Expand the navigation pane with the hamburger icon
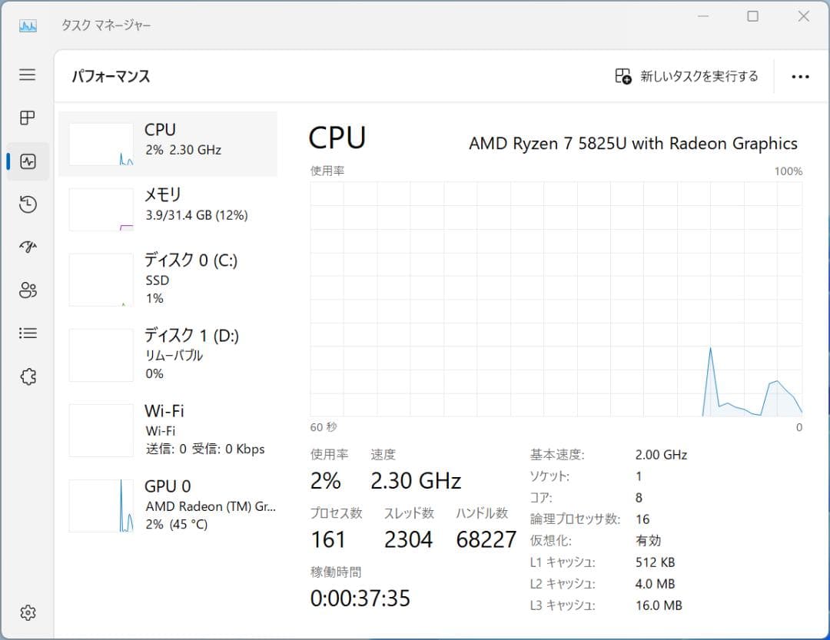 pos(28,75)
